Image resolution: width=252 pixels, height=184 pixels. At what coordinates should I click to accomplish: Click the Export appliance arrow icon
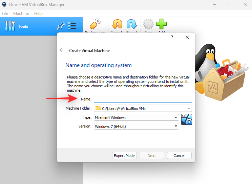[x=132, y=24]
